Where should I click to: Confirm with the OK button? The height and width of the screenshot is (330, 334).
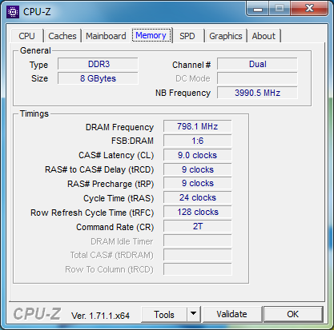pyautogui.click(x=293, y=314)
